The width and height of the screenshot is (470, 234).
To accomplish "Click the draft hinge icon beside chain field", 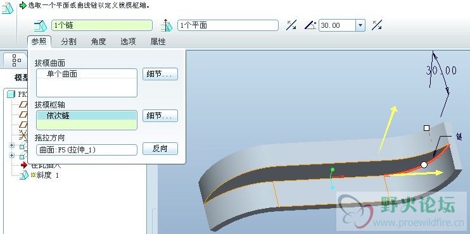I will coord(41,26).
